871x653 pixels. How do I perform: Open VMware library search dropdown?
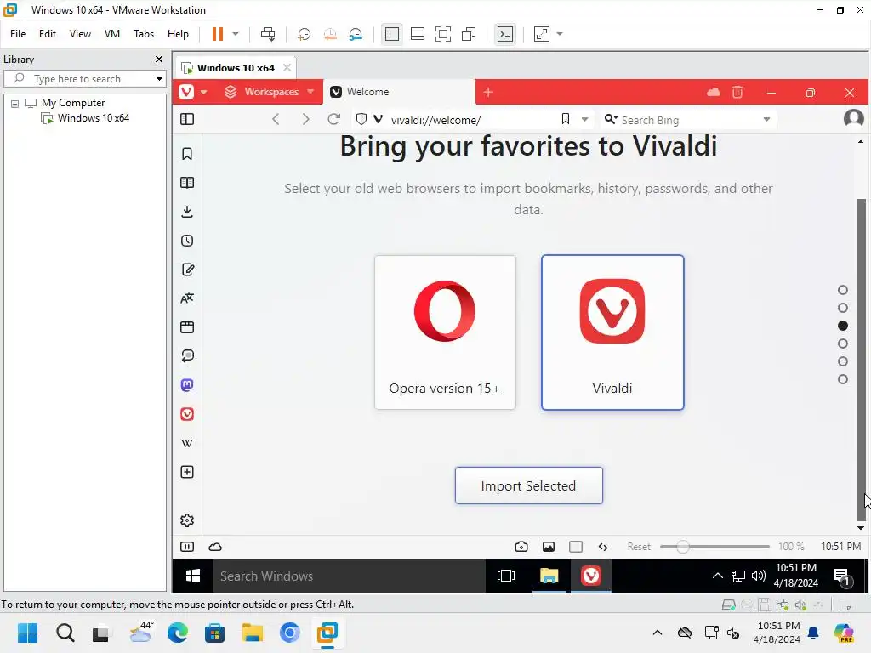[x=159, y=79]
